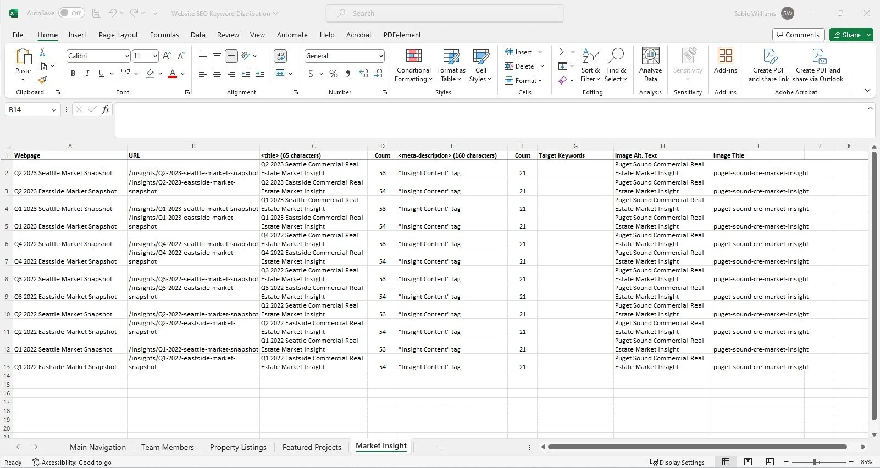The width and height of the screenshot is (880, 468).
Task: Click Accessibility: Good to go status
Action: 71,463
